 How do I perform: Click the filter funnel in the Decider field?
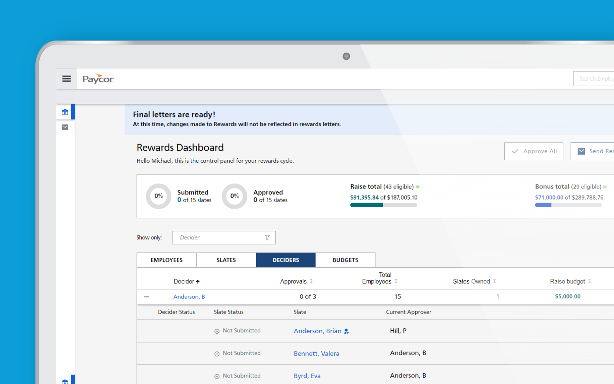pos(267,237)
